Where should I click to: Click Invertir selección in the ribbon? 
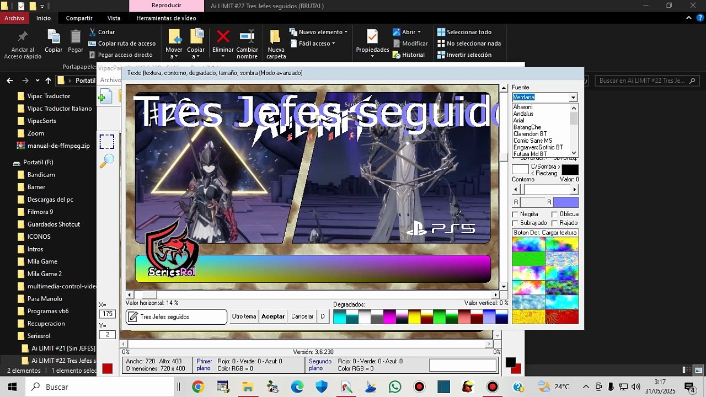[464, 55]
